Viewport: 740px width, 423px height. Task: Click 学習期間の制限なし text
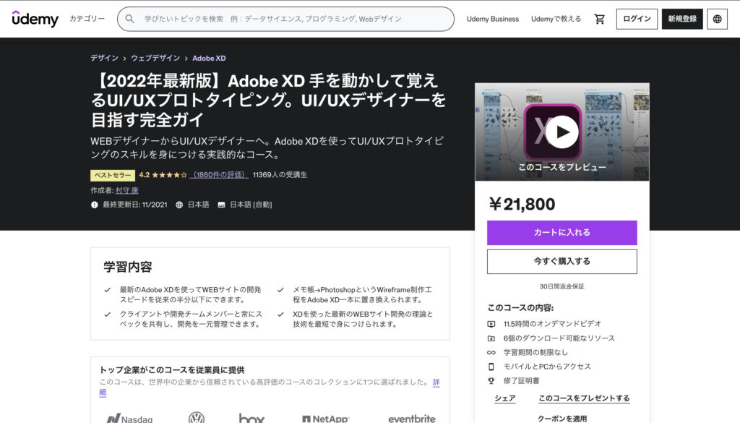535,353
